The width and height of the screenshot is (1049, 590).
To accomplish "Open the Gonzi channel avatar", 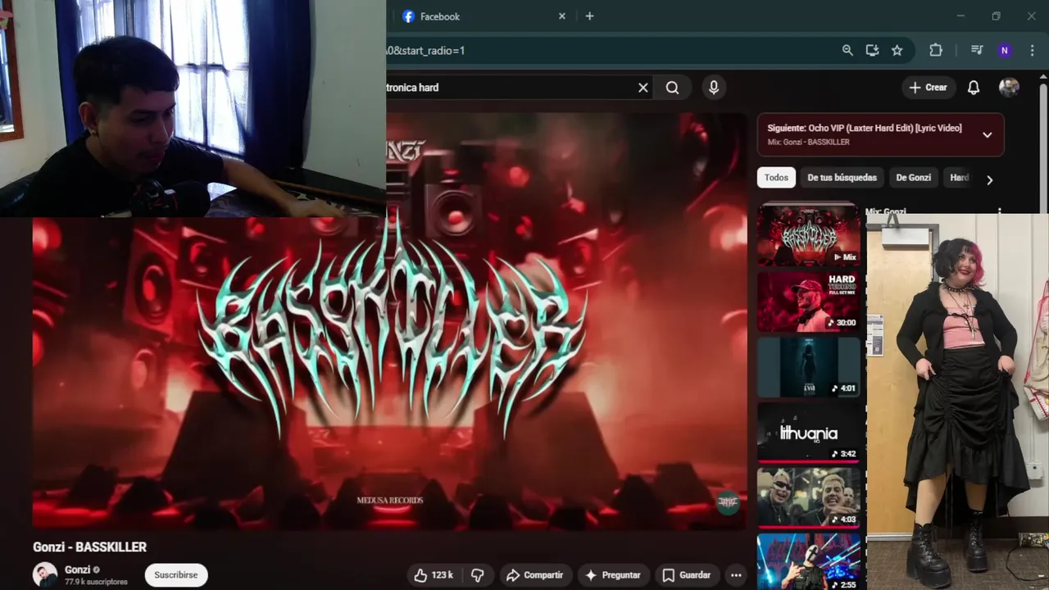I will tap(45, 574).
